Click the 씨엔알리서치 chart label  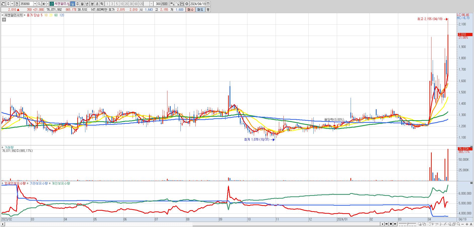point(13,15)
